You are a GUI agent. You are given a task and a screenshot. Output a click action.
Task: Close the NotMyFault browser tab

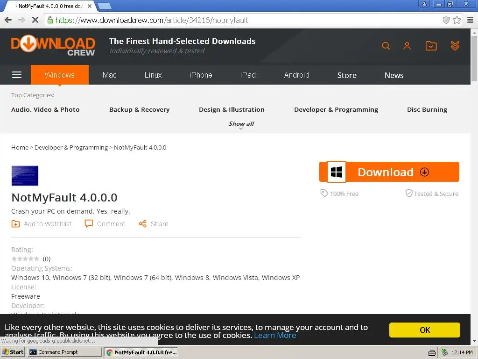point(90,6)
